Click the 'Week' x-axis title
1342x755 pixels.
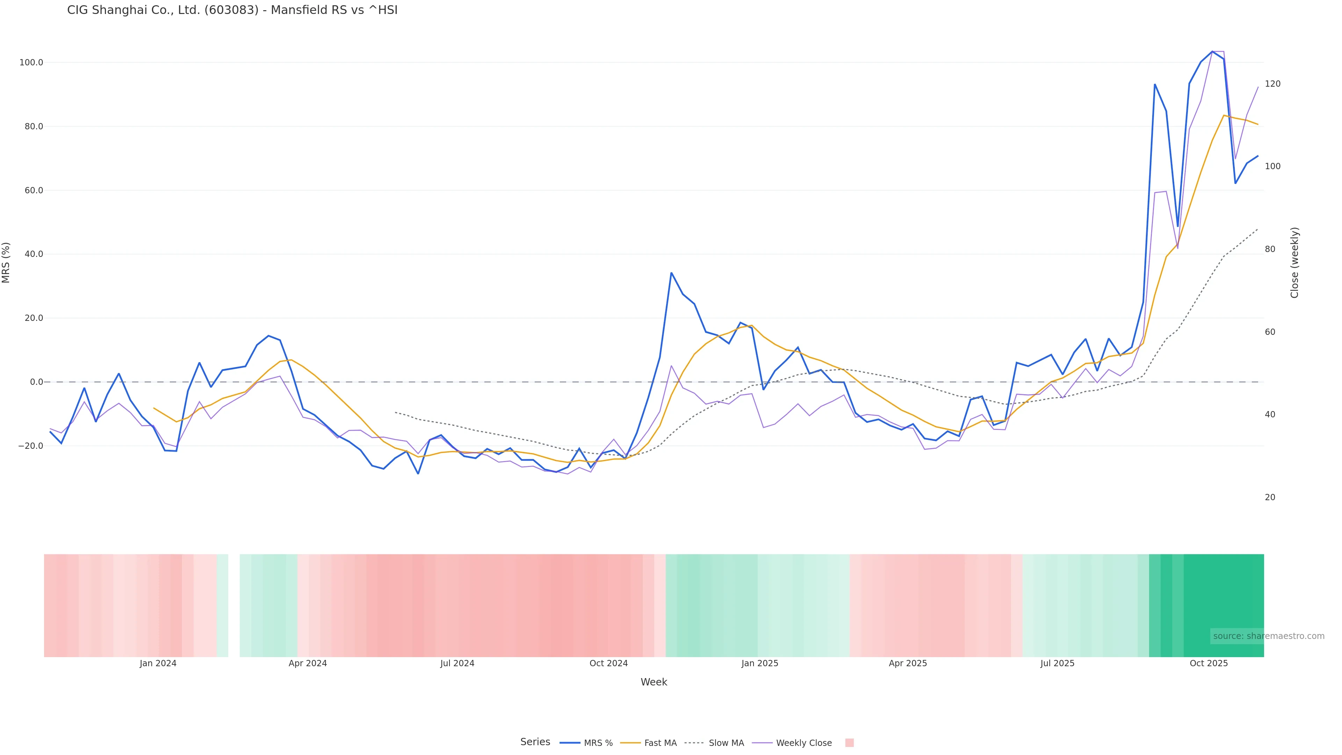point(653,682)
